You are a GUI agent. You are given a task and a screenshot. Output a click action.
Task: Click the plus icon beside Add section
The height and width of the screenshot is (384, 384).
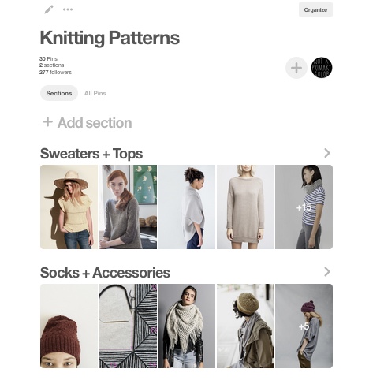pos(48,122)
